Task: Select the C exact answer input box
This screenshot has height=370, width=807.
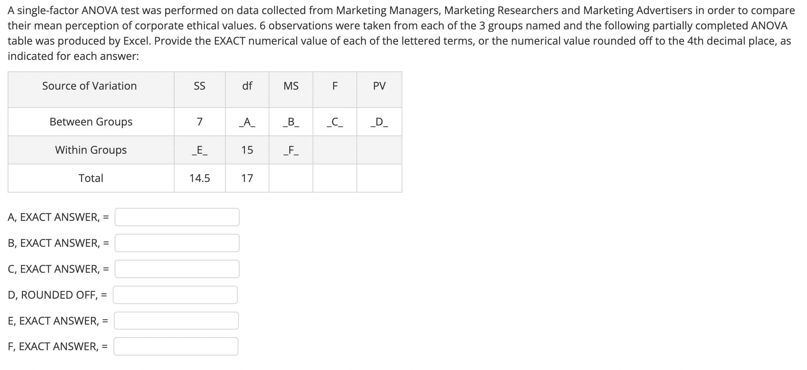Action: point(177,269)
